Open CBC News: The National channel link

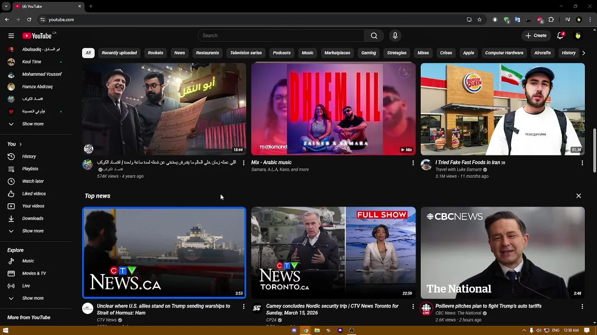458,313
